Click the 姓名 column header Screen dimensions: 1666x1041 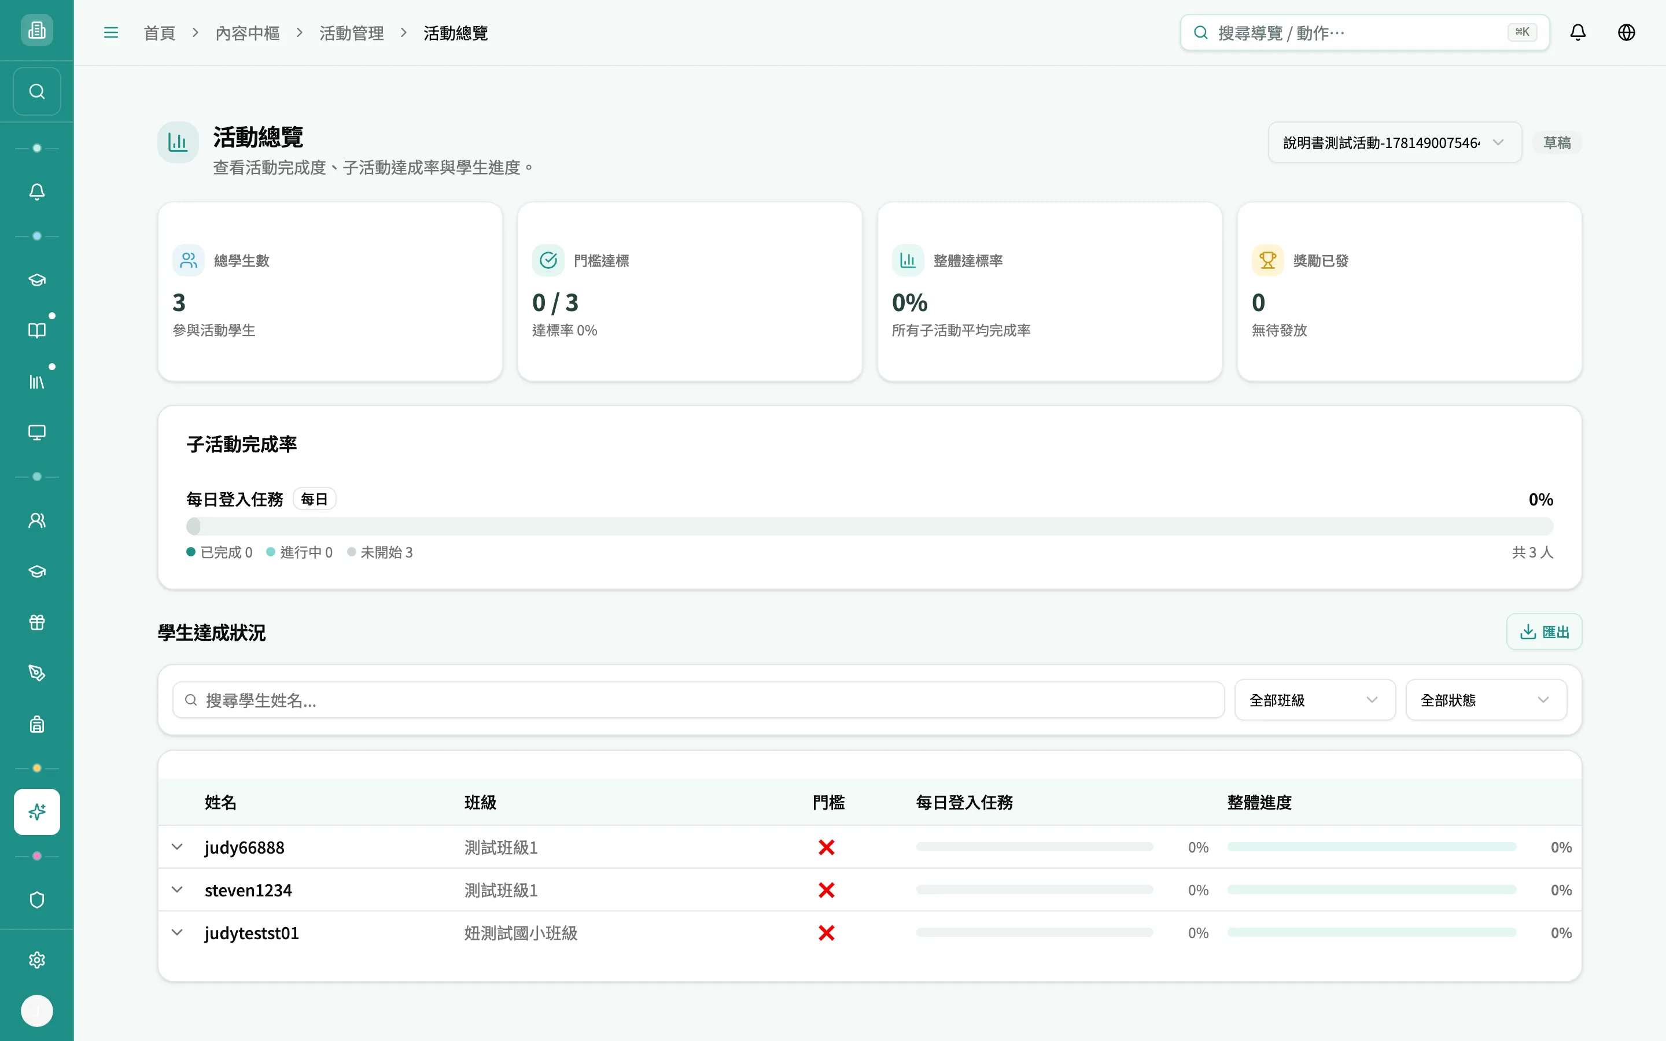220,802
